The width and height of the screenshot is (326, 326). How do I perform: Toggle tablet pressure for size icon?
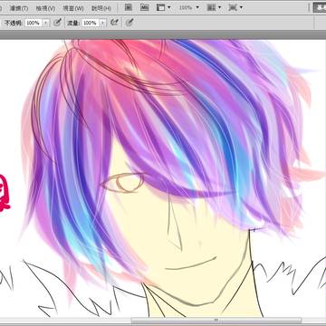pos(129,23)
